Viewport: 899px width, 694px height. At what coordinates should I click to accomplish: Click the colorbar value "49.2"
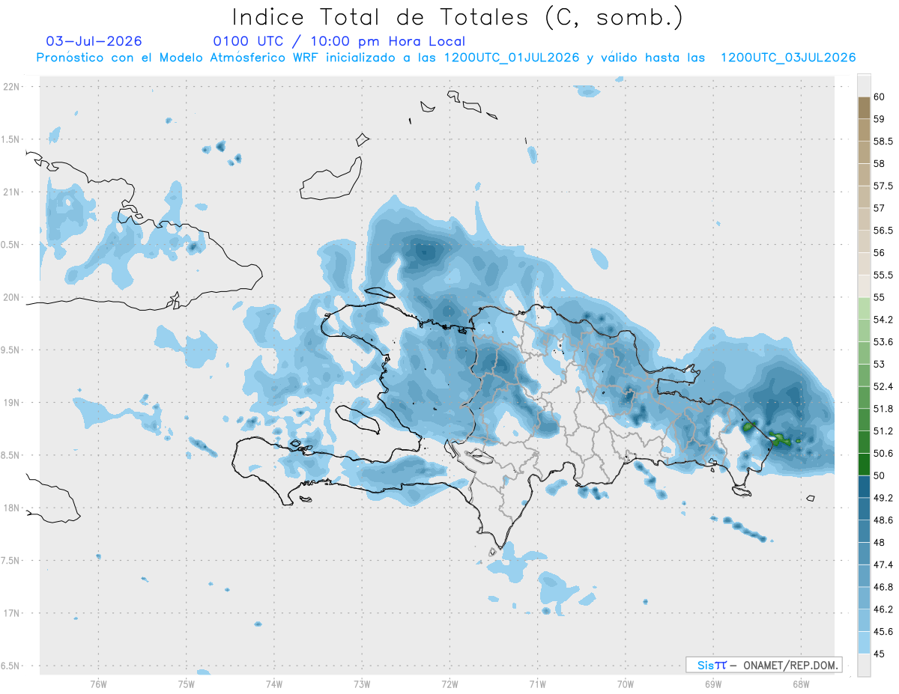[883, 498]
